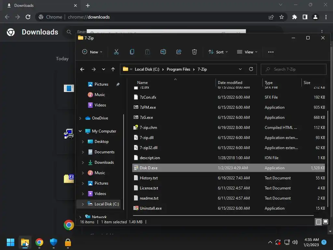Go up one folder level with the up arrow

click(113, 69)
